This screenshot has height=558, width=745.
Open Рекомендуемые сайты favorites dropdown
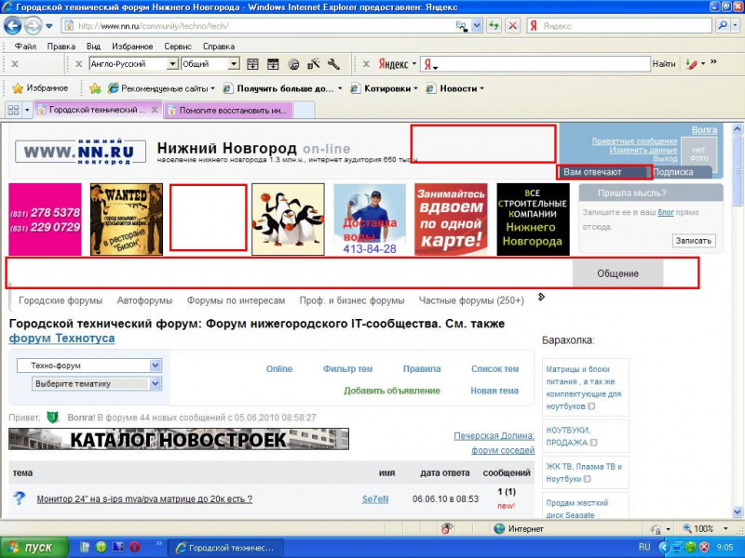click(x=161, y=88)
